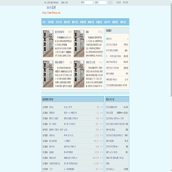Open the site logo text above the URL
Viewport: 172px width, 172px height.
coord(51,8)
